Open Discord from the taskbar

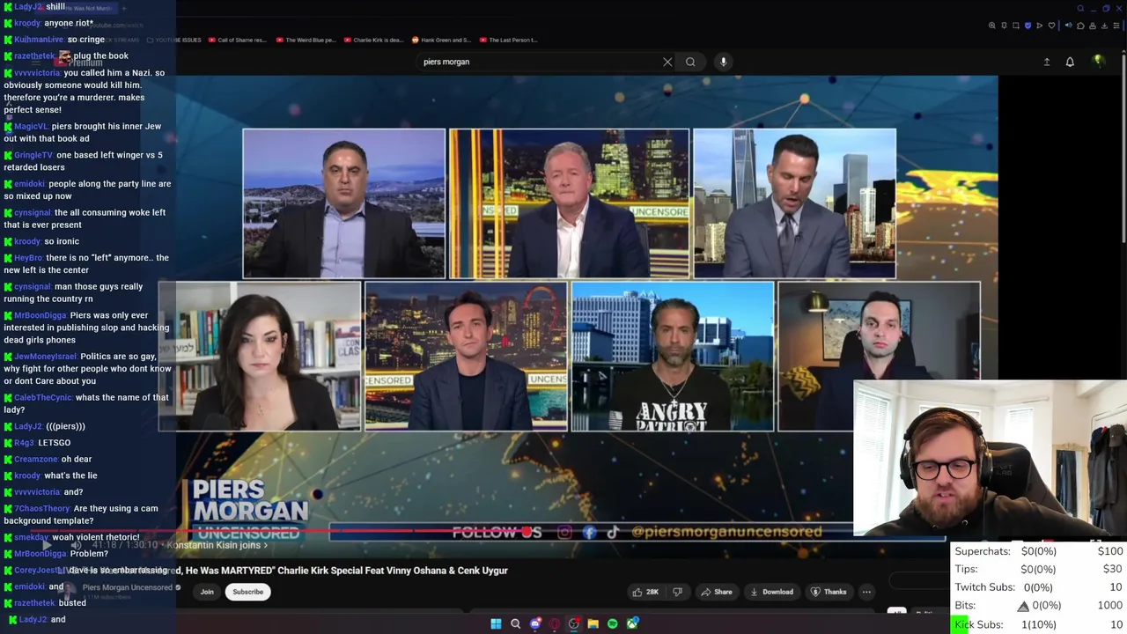[x=534, y=624]
